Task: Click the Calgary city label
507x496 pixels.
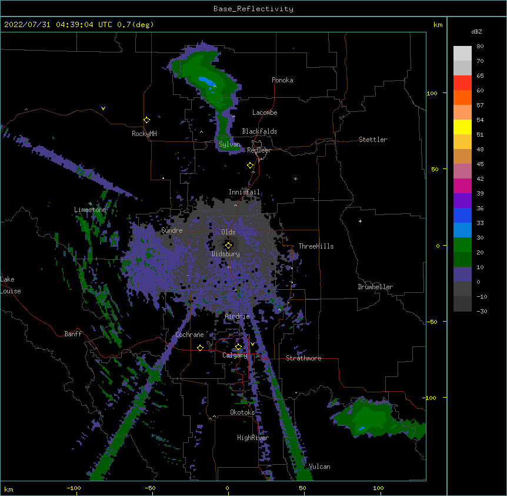Action: pyautogui.click(x=235, y=355)
